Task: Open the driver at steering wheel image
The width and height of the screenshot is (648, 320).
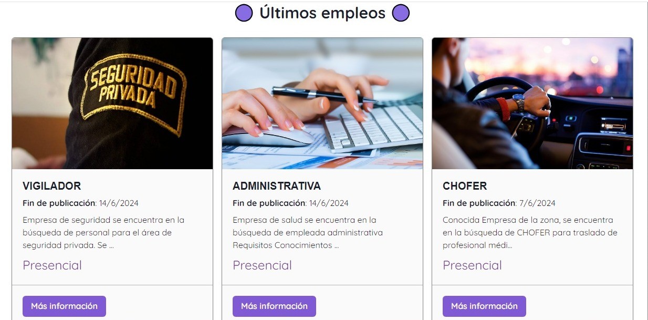Action: coord(532,104)
